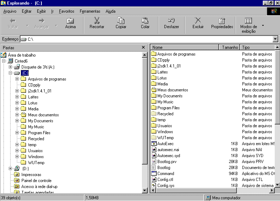Collapse the (C:) drive node
The height and width of the screenshot is (201, 280).
point(10,73)
